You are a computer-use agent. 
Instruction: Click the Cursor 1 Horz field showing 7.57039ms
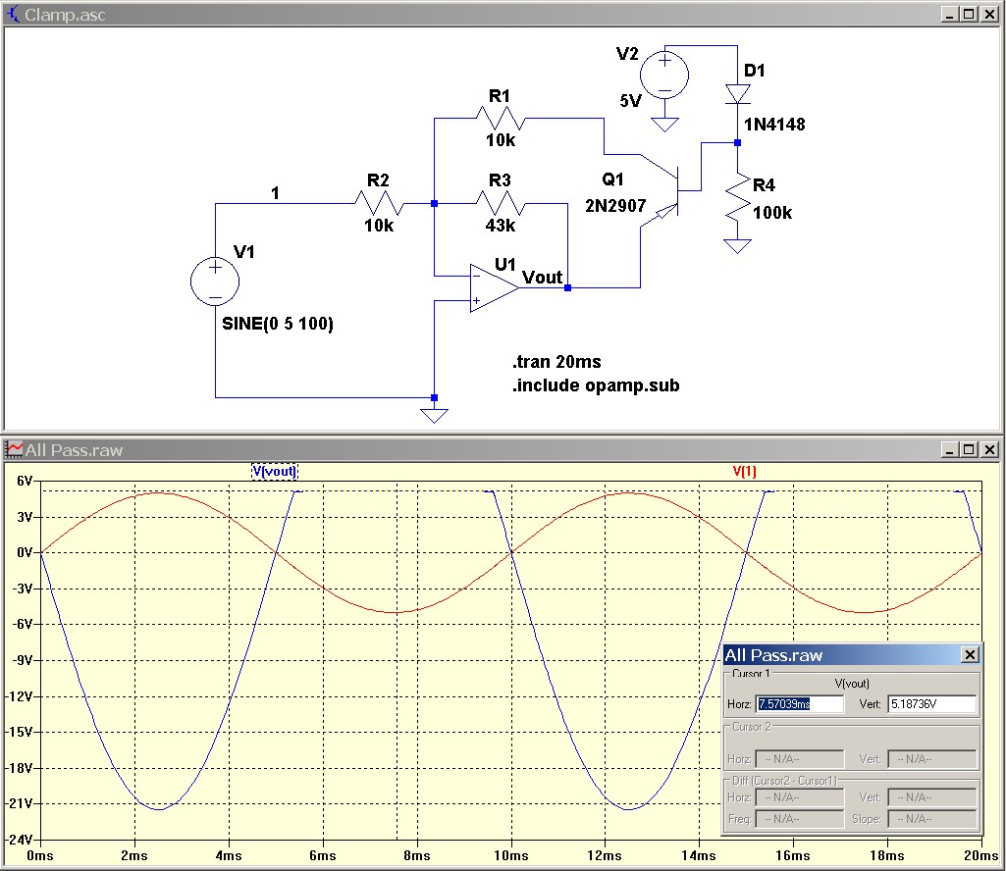[800, 703]
